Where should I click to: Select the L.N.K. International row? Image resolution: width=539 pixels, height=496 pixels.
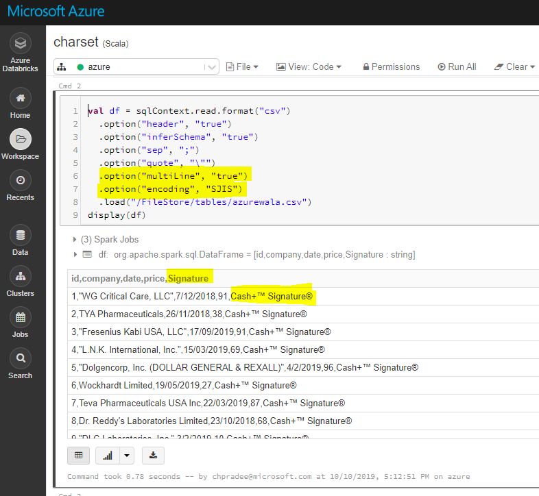pos(303,349)
